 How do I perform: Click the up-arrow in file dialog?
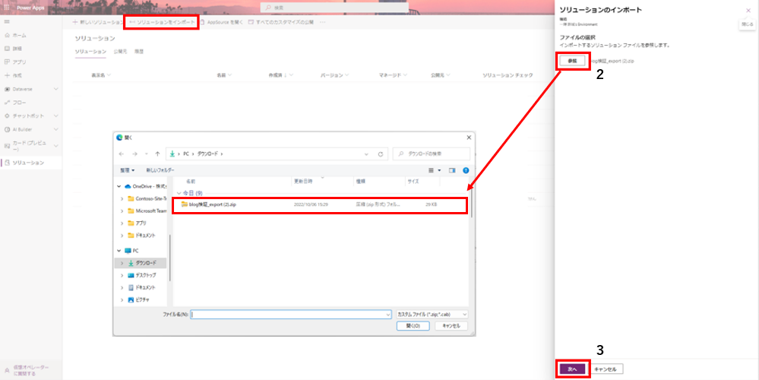click(x=157, y=154)
